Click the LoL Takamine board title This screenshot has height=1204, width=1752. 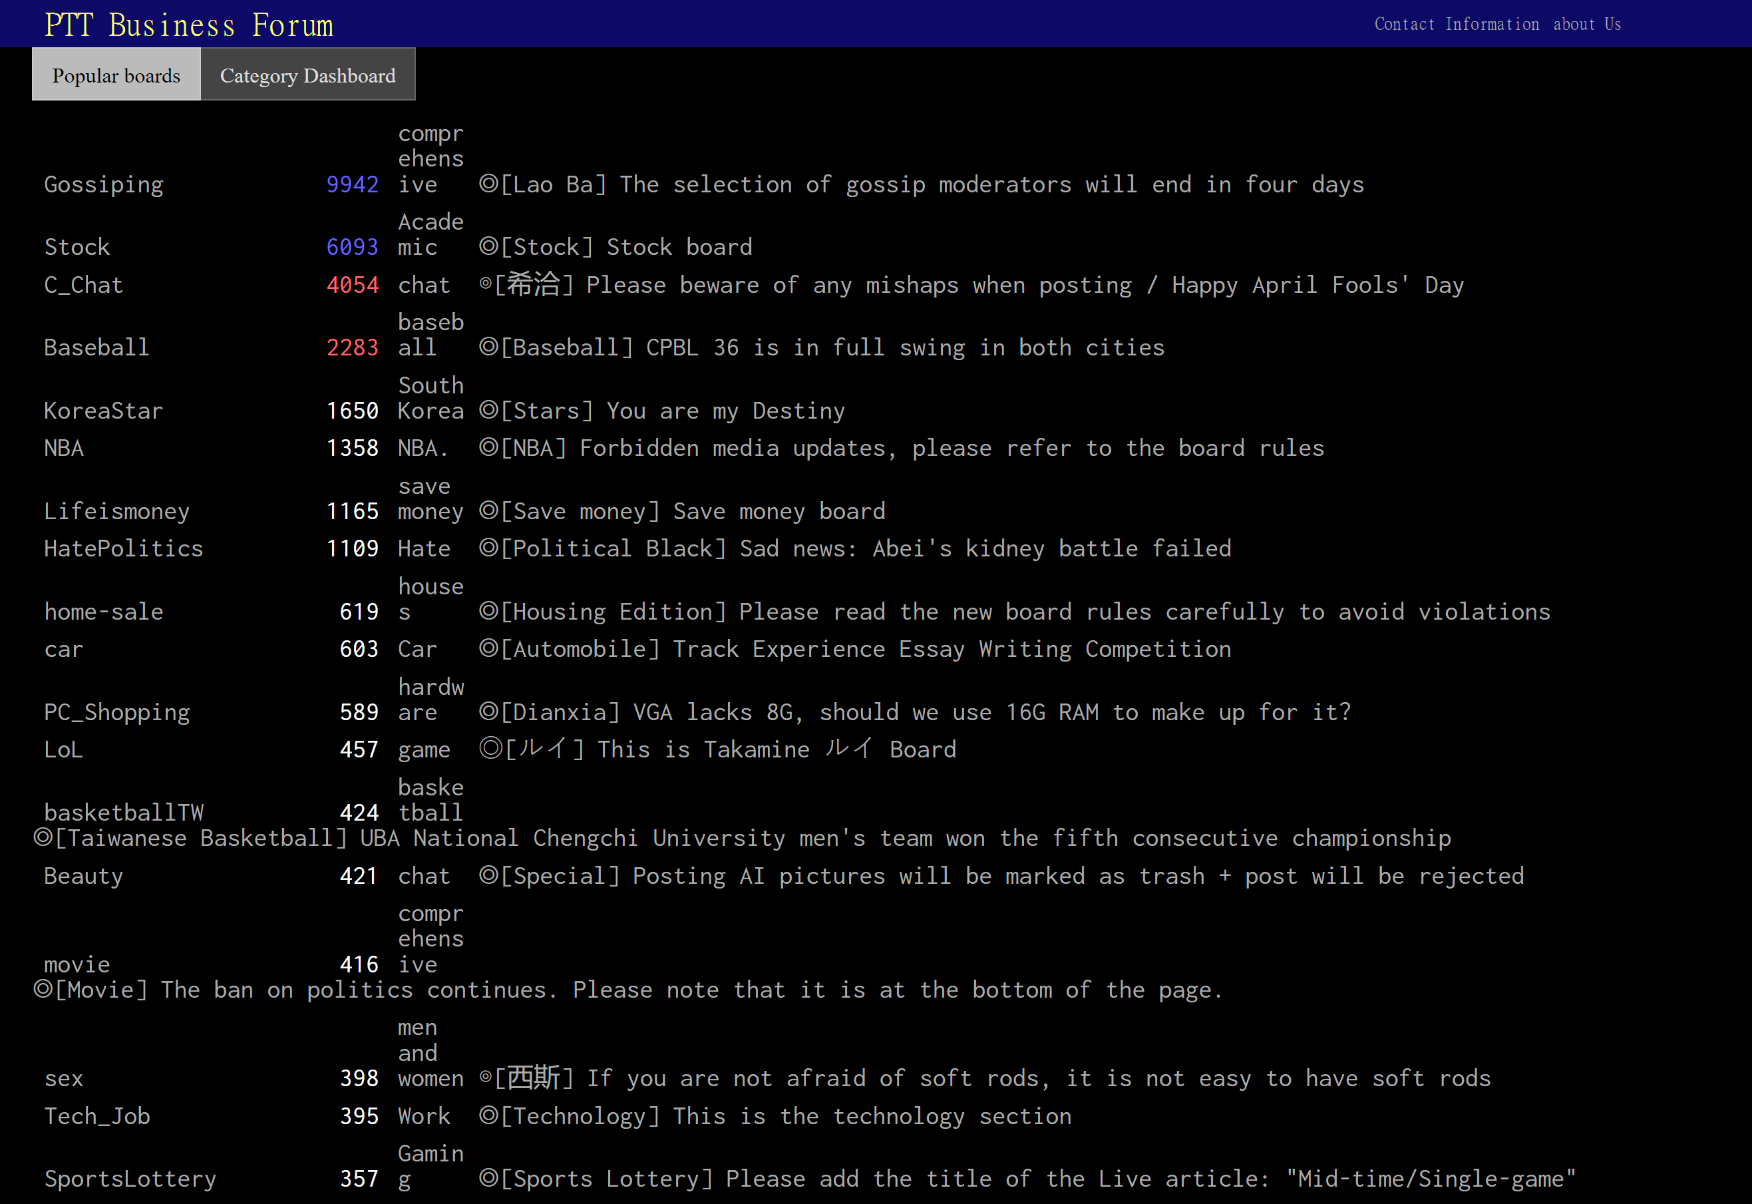point(718,750)
